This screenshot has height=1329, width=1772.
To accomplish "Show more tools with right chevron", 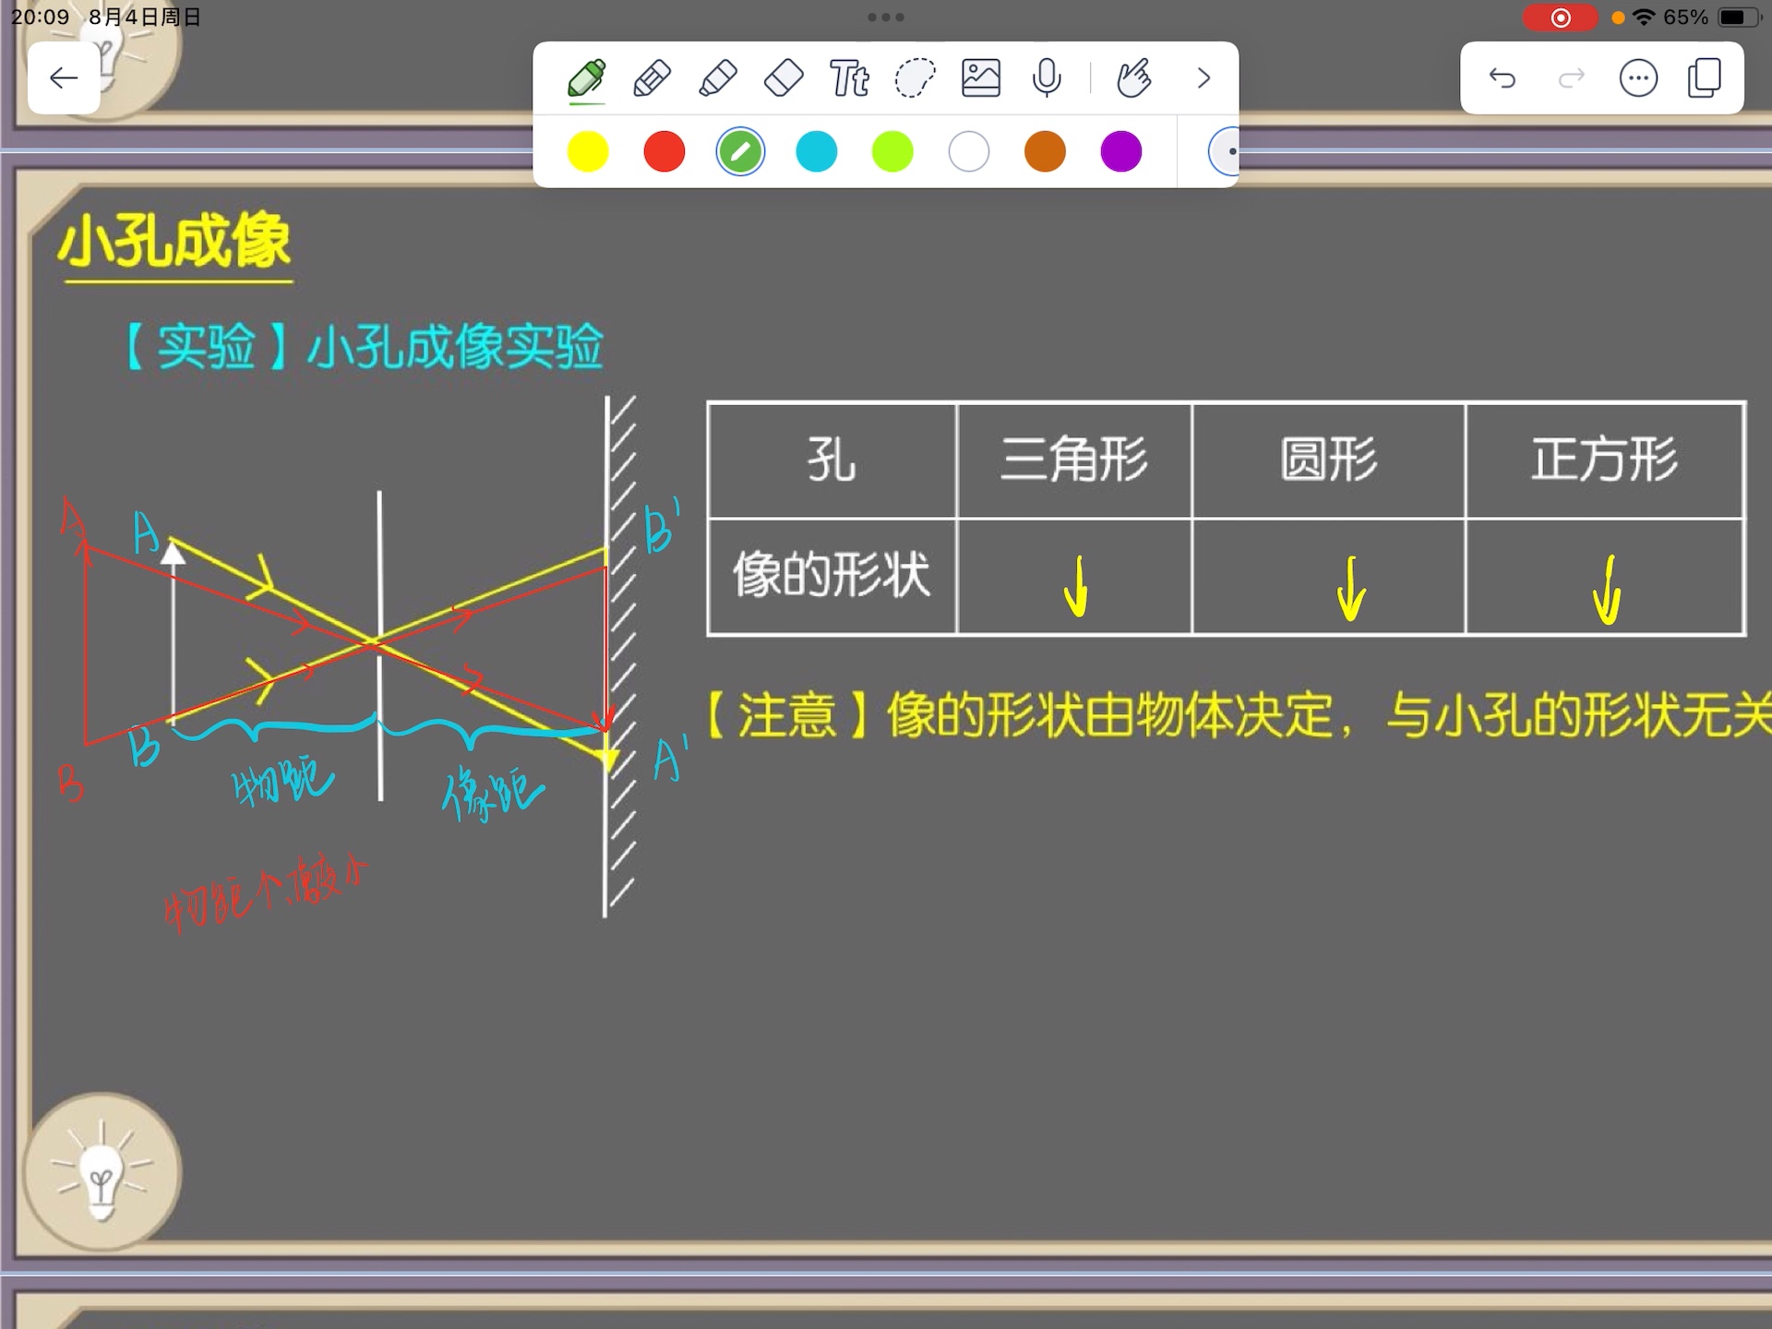I will (1203, 78).
